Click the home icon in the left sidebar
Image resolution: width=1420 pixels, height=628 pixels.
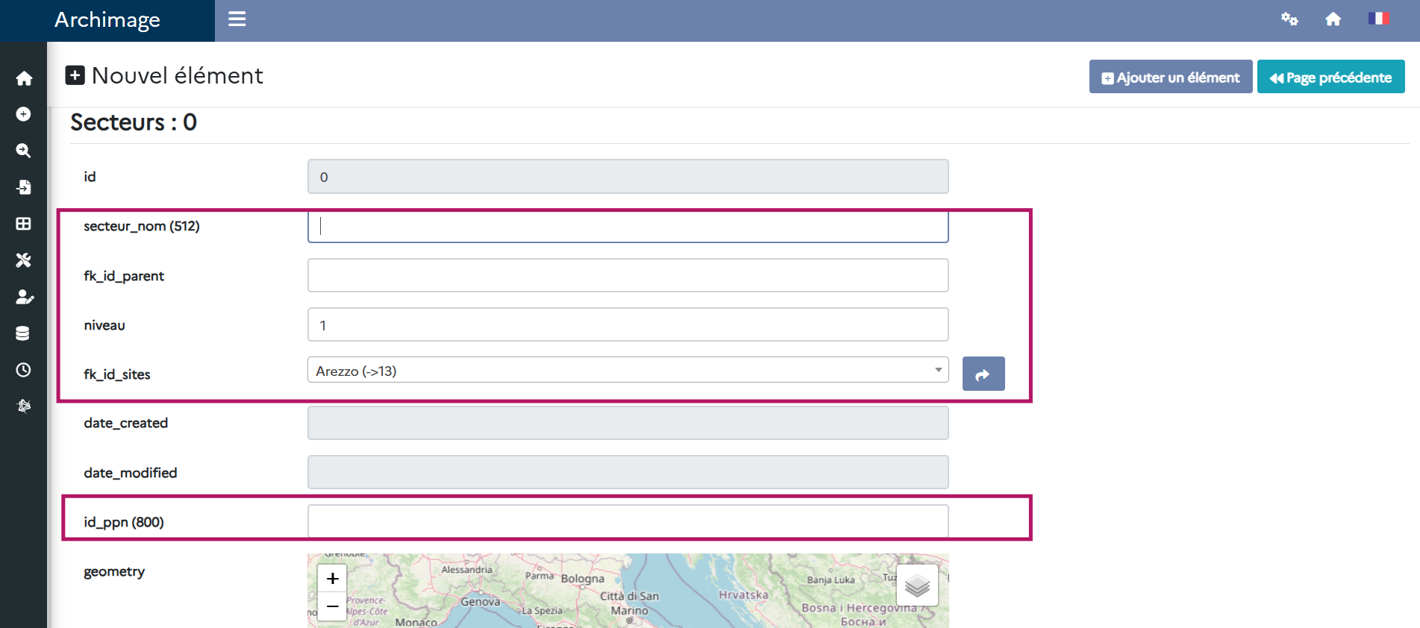coord(24,78)
